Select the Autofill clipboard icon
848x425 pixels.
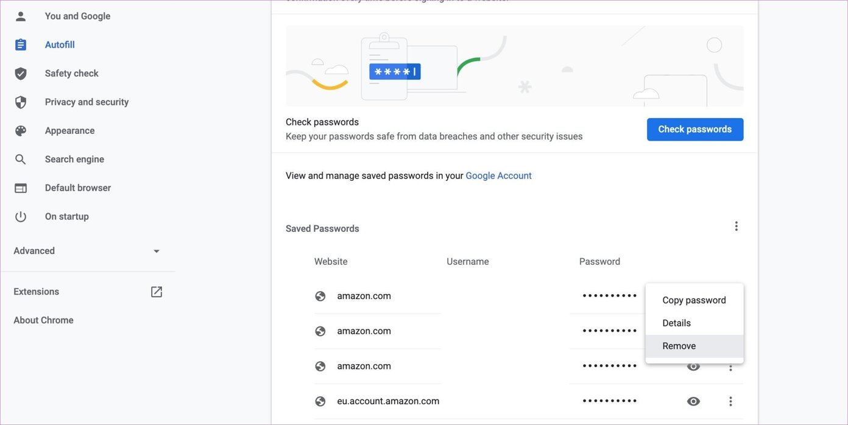tap(21, 45)
